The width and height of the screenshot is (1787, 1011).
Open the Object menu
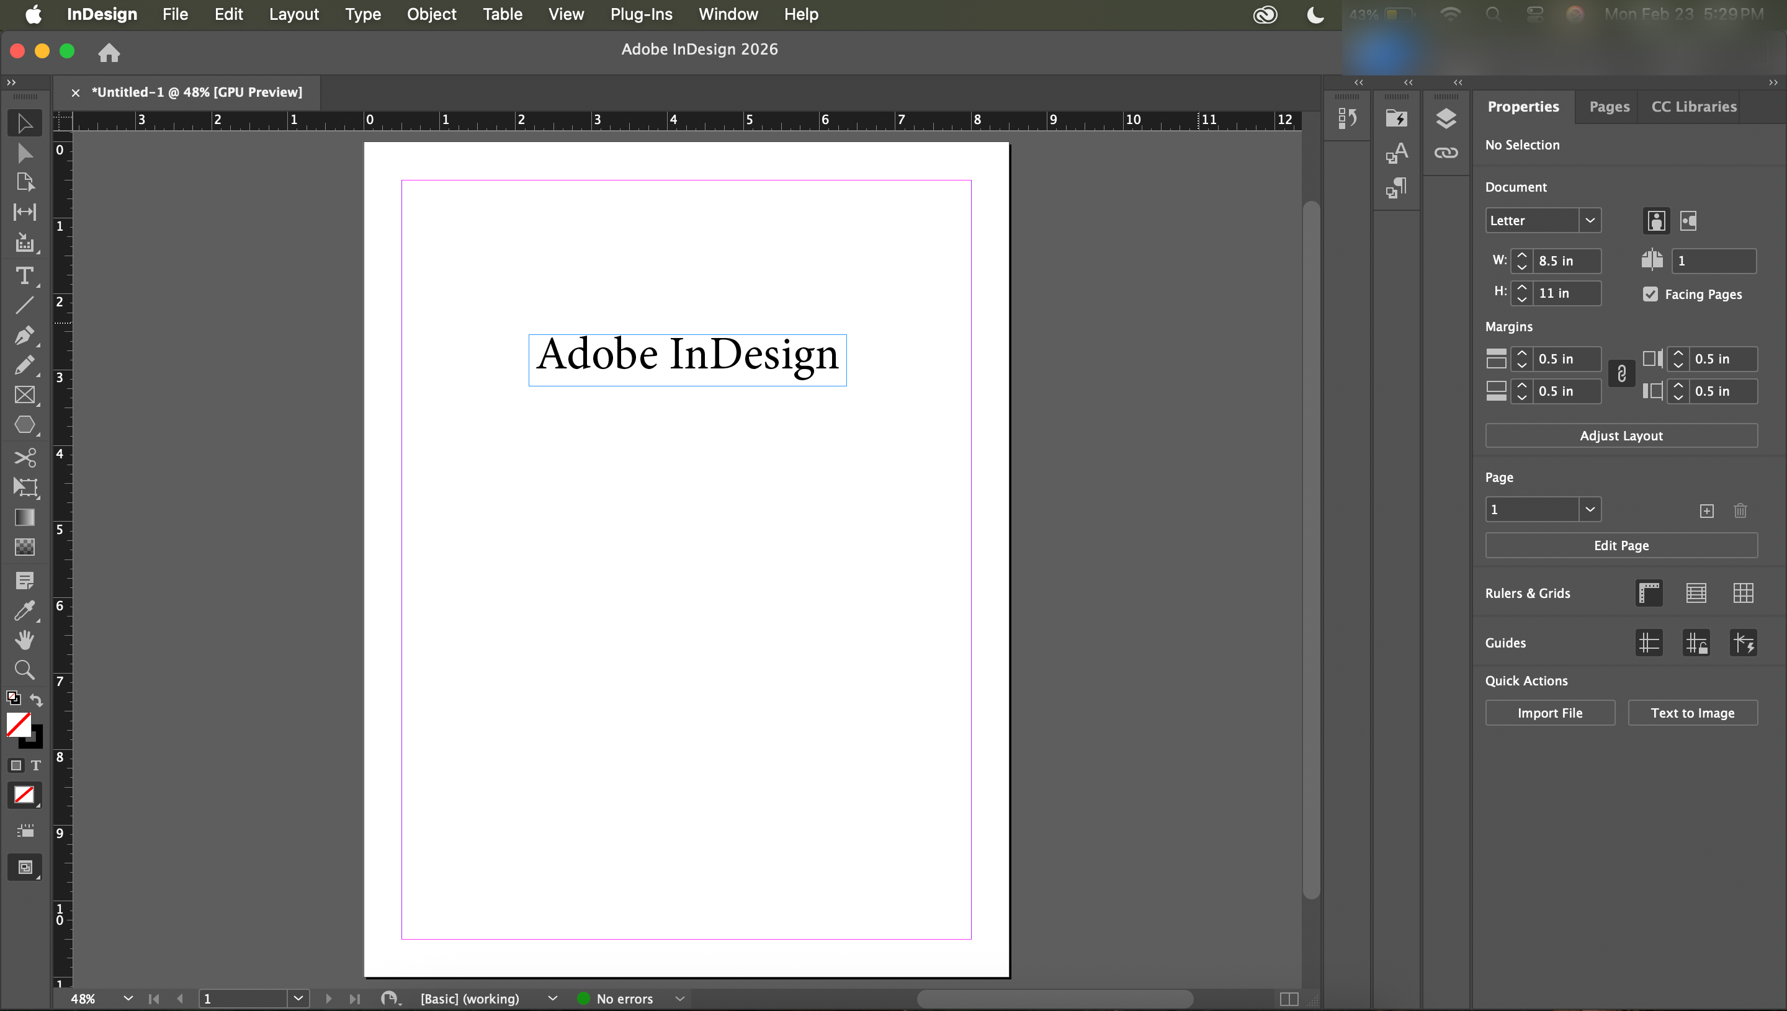431,14
